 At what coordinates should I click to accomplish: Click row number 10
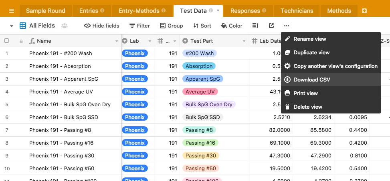[7, 169]
